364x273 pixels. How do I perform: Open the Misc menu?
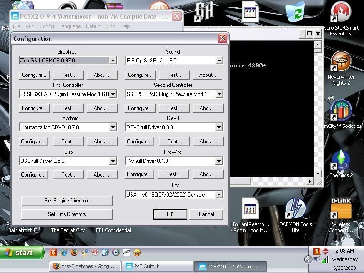click(x=110, y=26)
